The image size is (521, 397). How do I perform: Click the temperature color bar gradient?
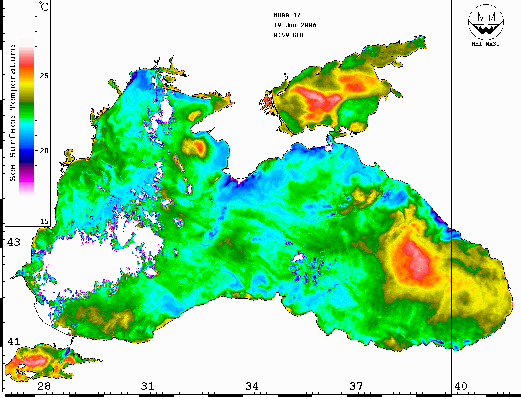point(27,116)
